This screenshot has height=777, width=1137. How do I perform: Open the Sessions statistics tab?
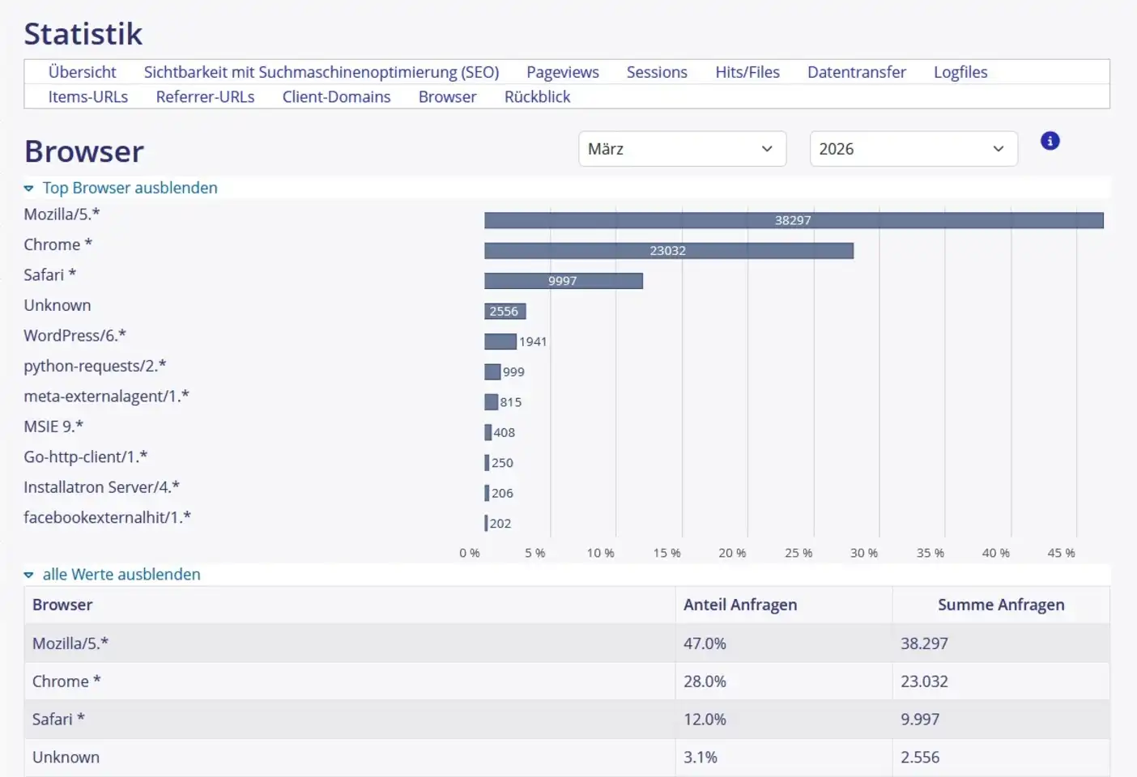(x=656, y=72)
